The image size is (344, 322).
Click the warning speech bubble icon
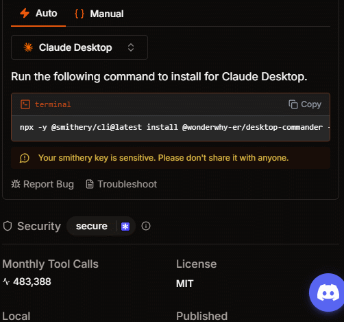point(25,158)
